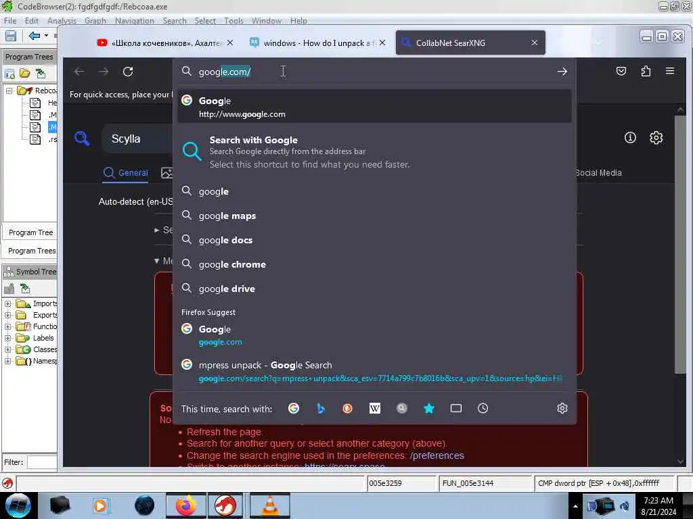Expand the Classes node in Symbol Tree

[x=7, y=349]
